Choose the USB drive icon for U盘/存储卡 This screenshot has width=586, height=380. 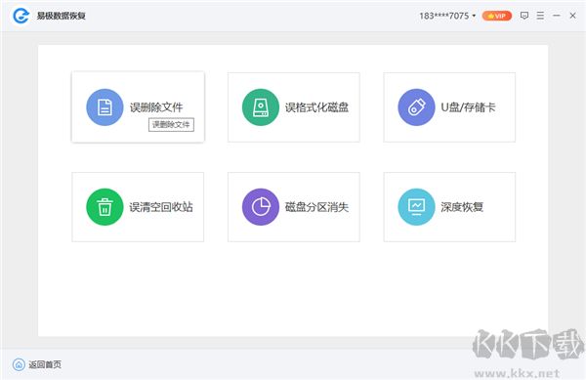416,107
